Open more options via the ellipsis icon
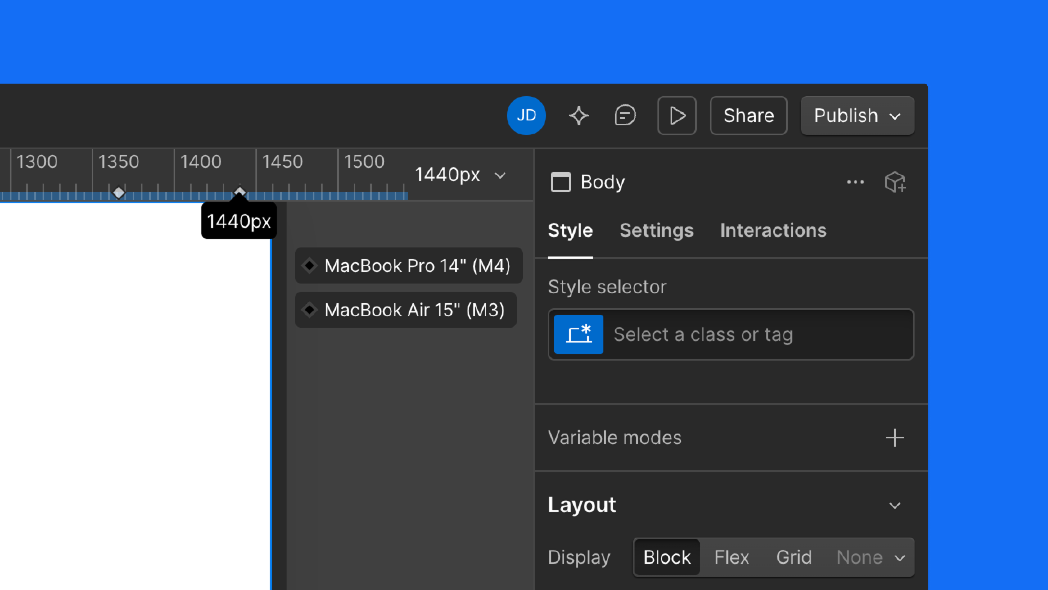Image resolution: width=1048 pixels, height=590 pixels. coord(856,182)
